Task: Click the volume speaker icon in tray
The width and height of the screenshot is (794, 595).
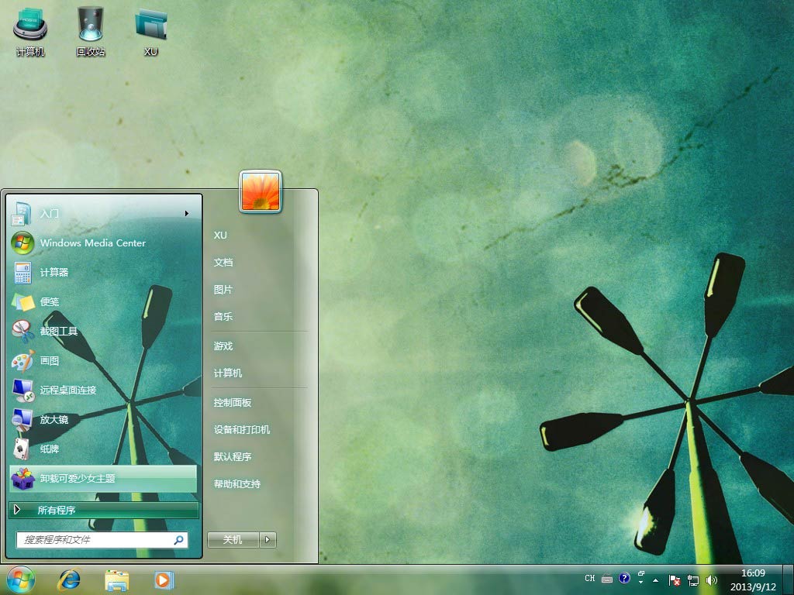Action: [712, 580]
